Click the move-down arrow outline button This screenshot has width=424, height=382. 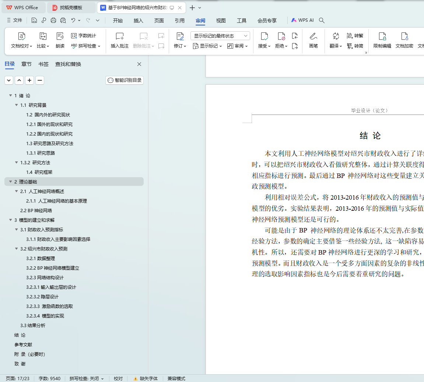pos(9,80)
